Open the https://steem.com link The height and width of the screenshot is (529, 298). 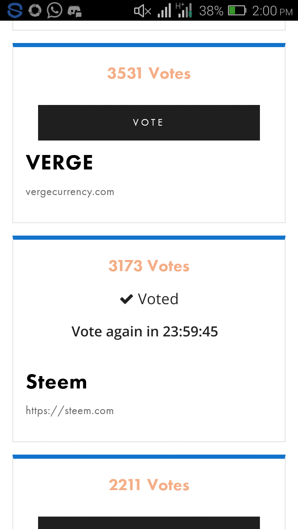tap(70, 411)
